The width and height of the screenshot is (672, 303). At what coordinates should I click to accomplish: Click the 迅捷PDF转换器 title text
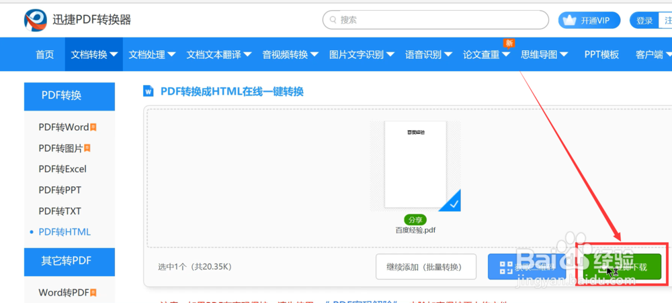point(91,20)
